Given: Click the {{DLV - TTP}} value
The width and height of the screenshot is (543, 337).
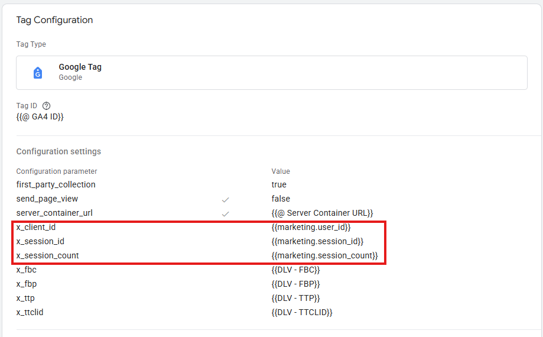Looking at the screenshot, I should [295, 298].
